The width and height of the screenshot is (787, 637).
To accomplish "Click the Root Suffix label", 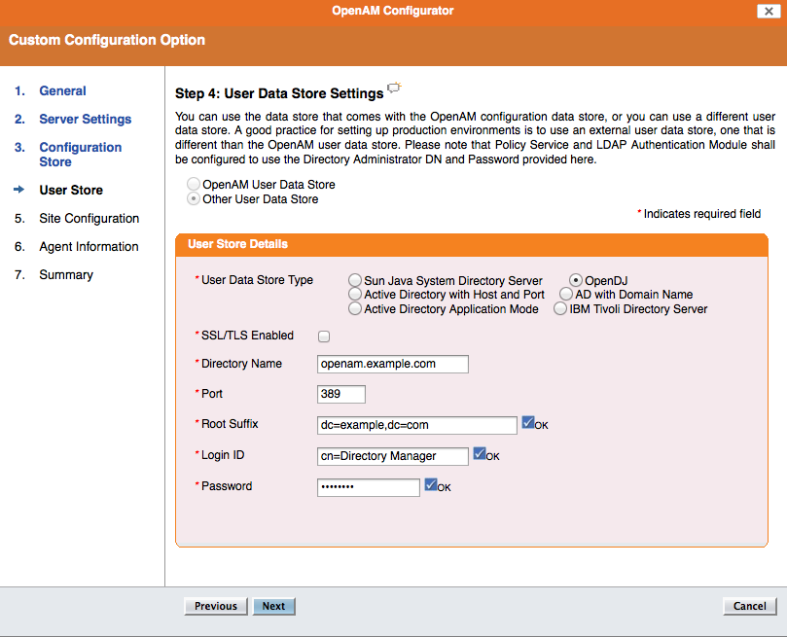I will [230, 424].
